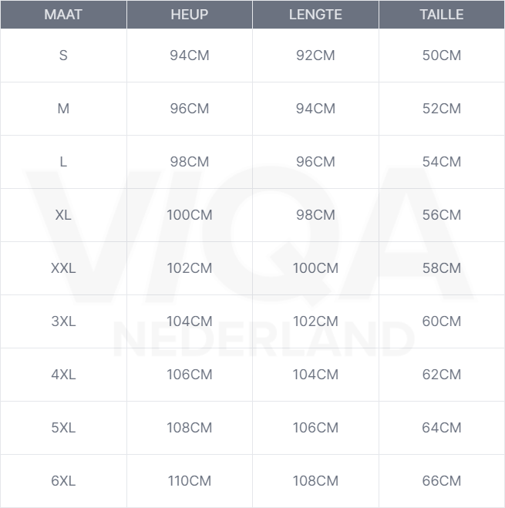The height and width of the screenshot is (508, 505).
Task: Click the 102CM length value for 3XL
Action: point(315,321)
